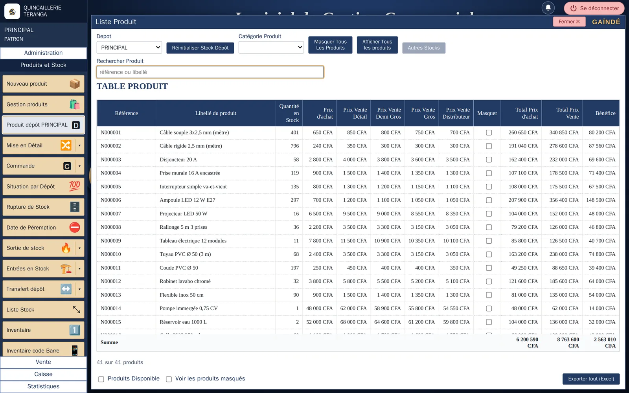Click Liste Stock diagonal arrow icon
Screen dimensions: 629x393
pyautogui.click(x=76, y=310)
